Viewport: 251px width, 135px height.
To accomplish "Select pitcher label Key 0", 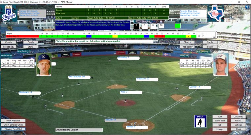I will [x=131, y=92].
